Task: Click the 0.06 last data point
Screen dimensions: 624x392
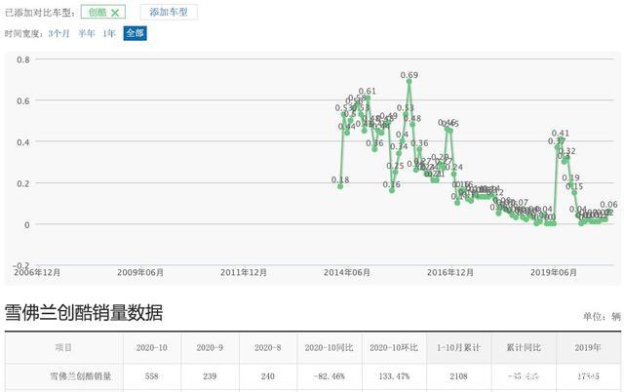Action: [x=608, y=213]
